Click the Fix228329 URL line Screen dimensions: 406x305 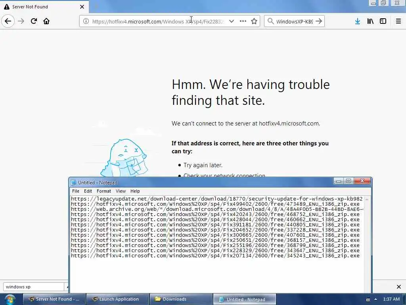[215, 251]
